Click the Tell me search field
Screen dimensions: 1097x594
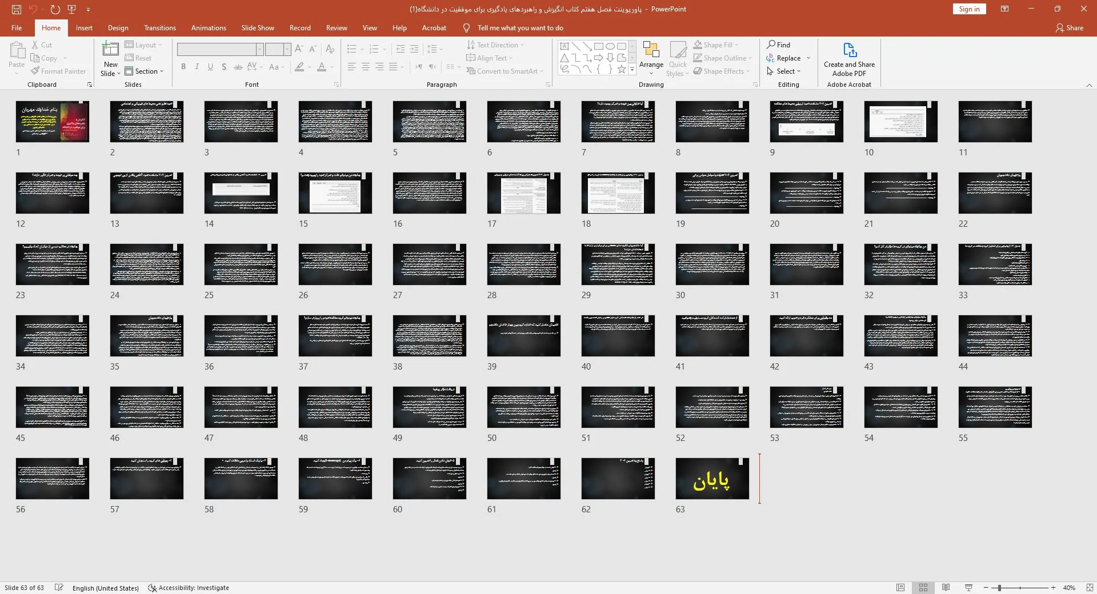point(520,28)
